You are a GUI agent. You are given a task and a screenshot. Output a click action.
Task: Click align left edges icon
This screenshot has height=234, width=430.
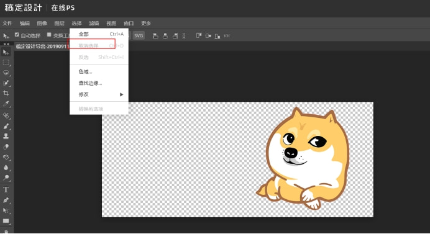[155, 36]
